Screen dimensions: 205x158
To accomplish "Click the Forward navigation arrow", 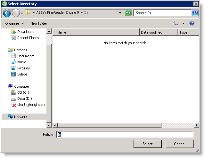I will pos(16,13).
